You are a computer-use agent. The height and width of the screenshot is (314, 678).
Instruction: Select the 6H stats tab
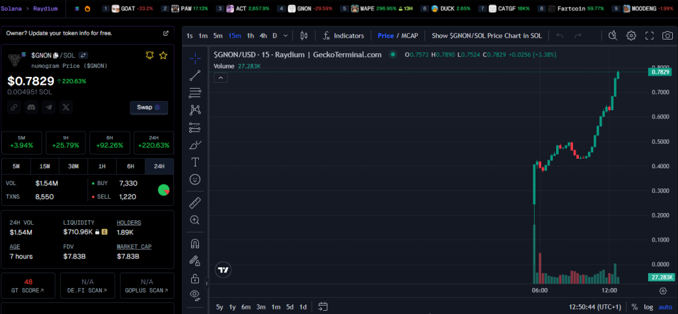(130, 166)
